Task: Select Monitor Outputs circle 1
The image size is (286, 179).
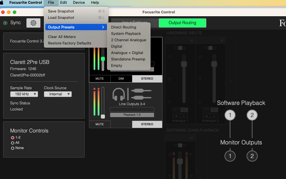Action: (230, 156)
